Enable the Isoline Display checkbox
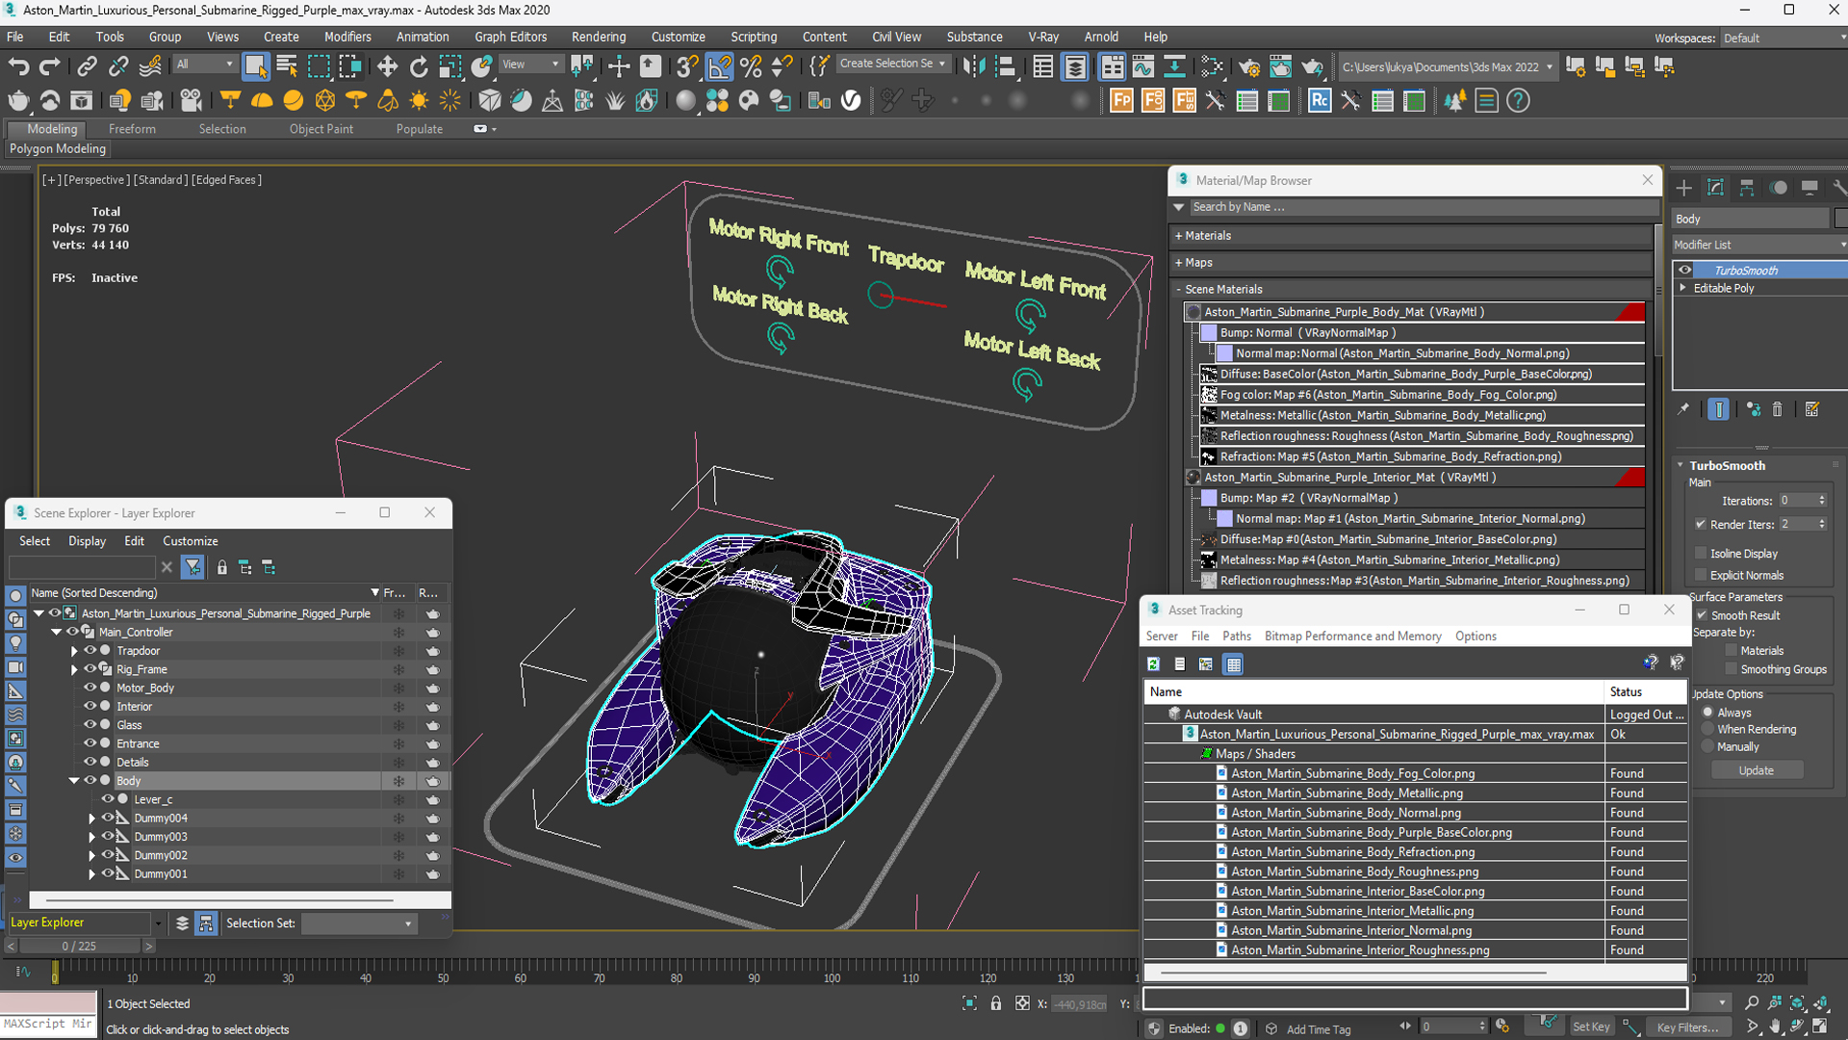 click(x=1701, y=553)
